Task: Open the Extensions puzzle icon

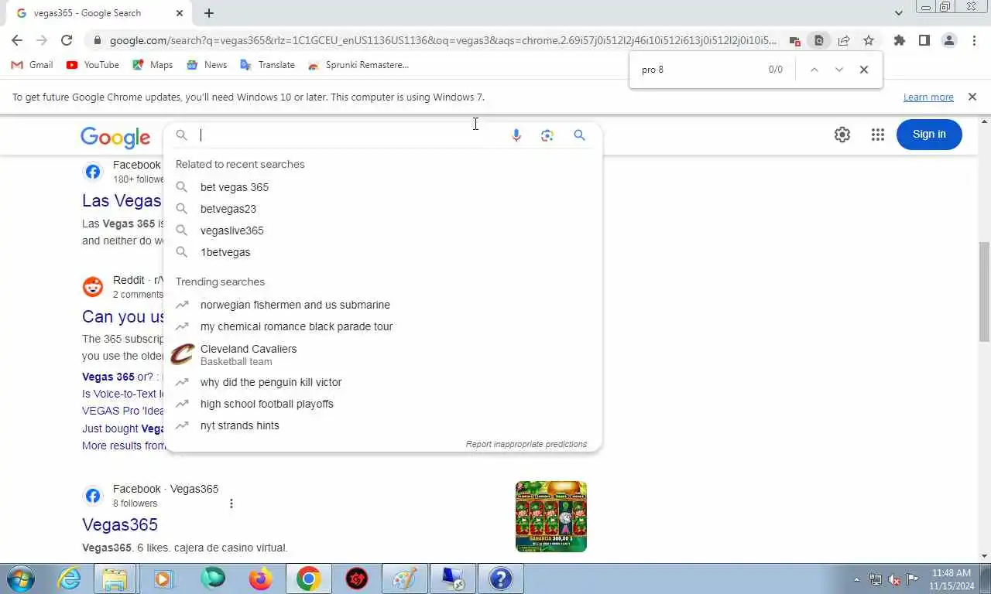Action: pyautogui.click(x=899, y=40)
